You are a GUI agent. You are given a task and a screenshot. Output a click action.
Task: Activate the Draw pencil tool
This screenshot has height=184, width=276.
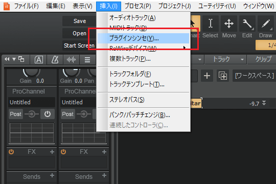(266, 27)
